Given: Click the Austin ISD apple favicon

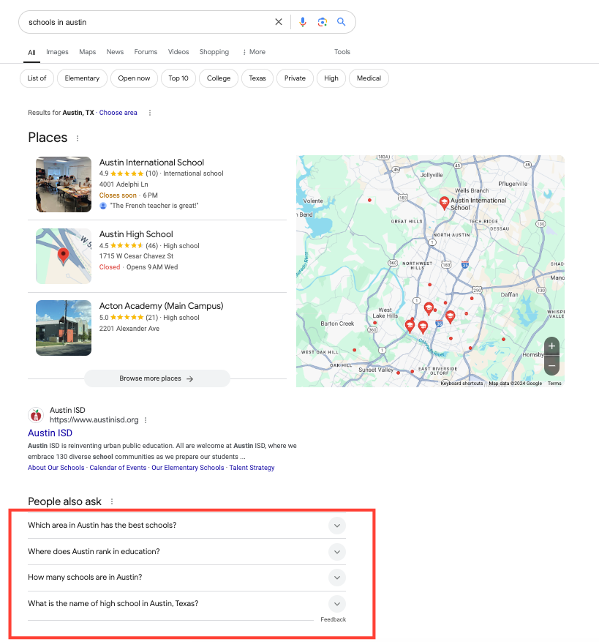Looking at the screenshot, I should (x=36, y=415).
